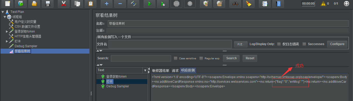Click the 0/1 thread count display
The image size is (353, 101).
pyautogui.click(x=336, y=4)
